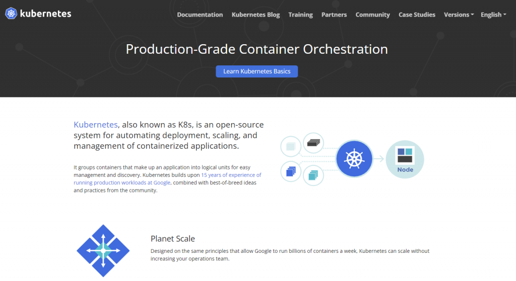Click the Node diagram icon

(x=405, y=159)
